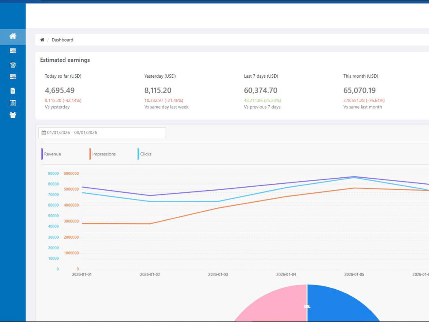This screenshot has width=429, height=322.
Task: Select the red 278,551.28 (-76.64%) comparison
Action: [364, 100]
